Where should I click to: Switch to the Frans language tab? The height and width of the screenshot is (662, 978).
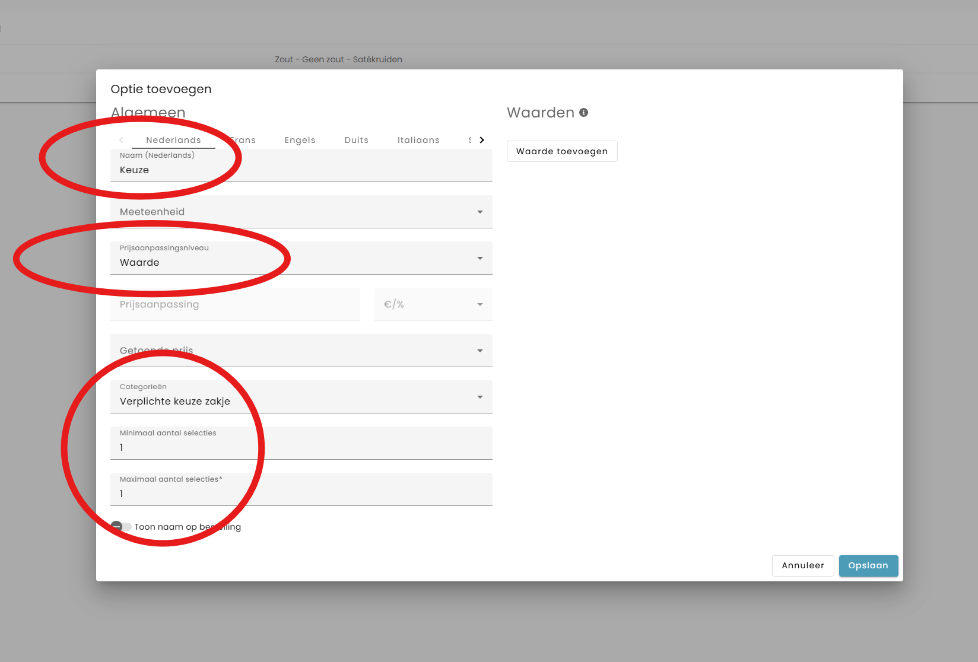243,140
